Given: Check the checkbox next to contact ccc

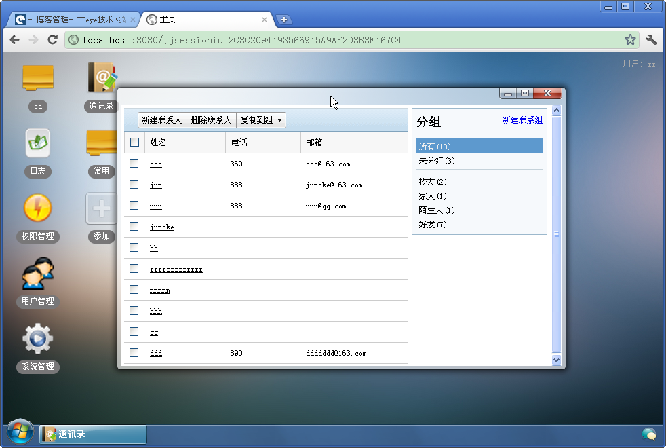Looking at the screenshot, I should coord(134,163).
